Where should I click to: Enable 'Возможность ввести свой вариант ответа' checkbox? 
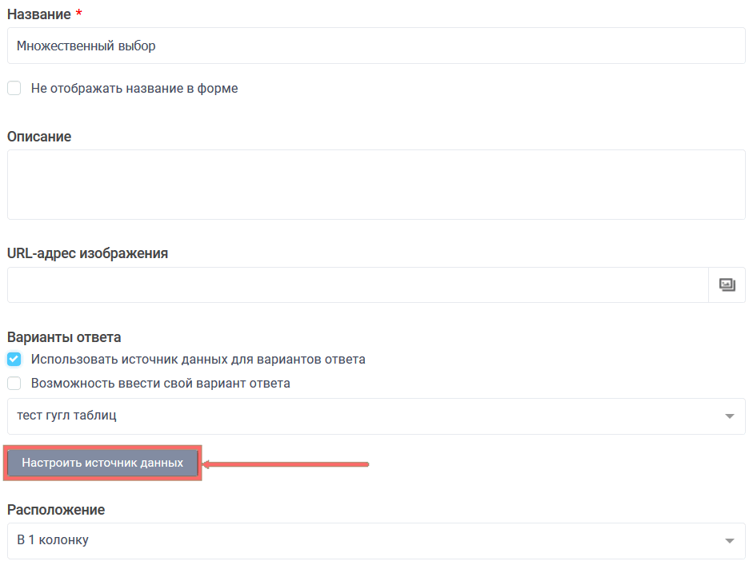(x=14, y=384)
